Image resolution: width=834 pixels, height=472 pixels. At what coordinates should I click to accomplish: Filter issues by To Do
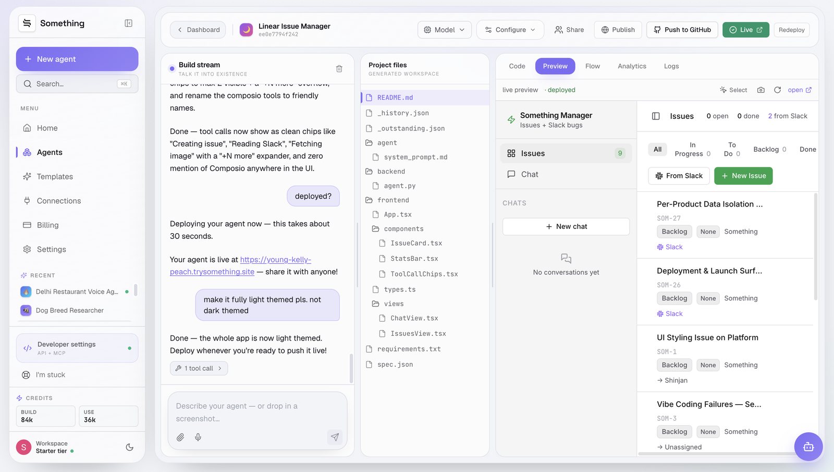pyautogui.click(x=732, y=149)
